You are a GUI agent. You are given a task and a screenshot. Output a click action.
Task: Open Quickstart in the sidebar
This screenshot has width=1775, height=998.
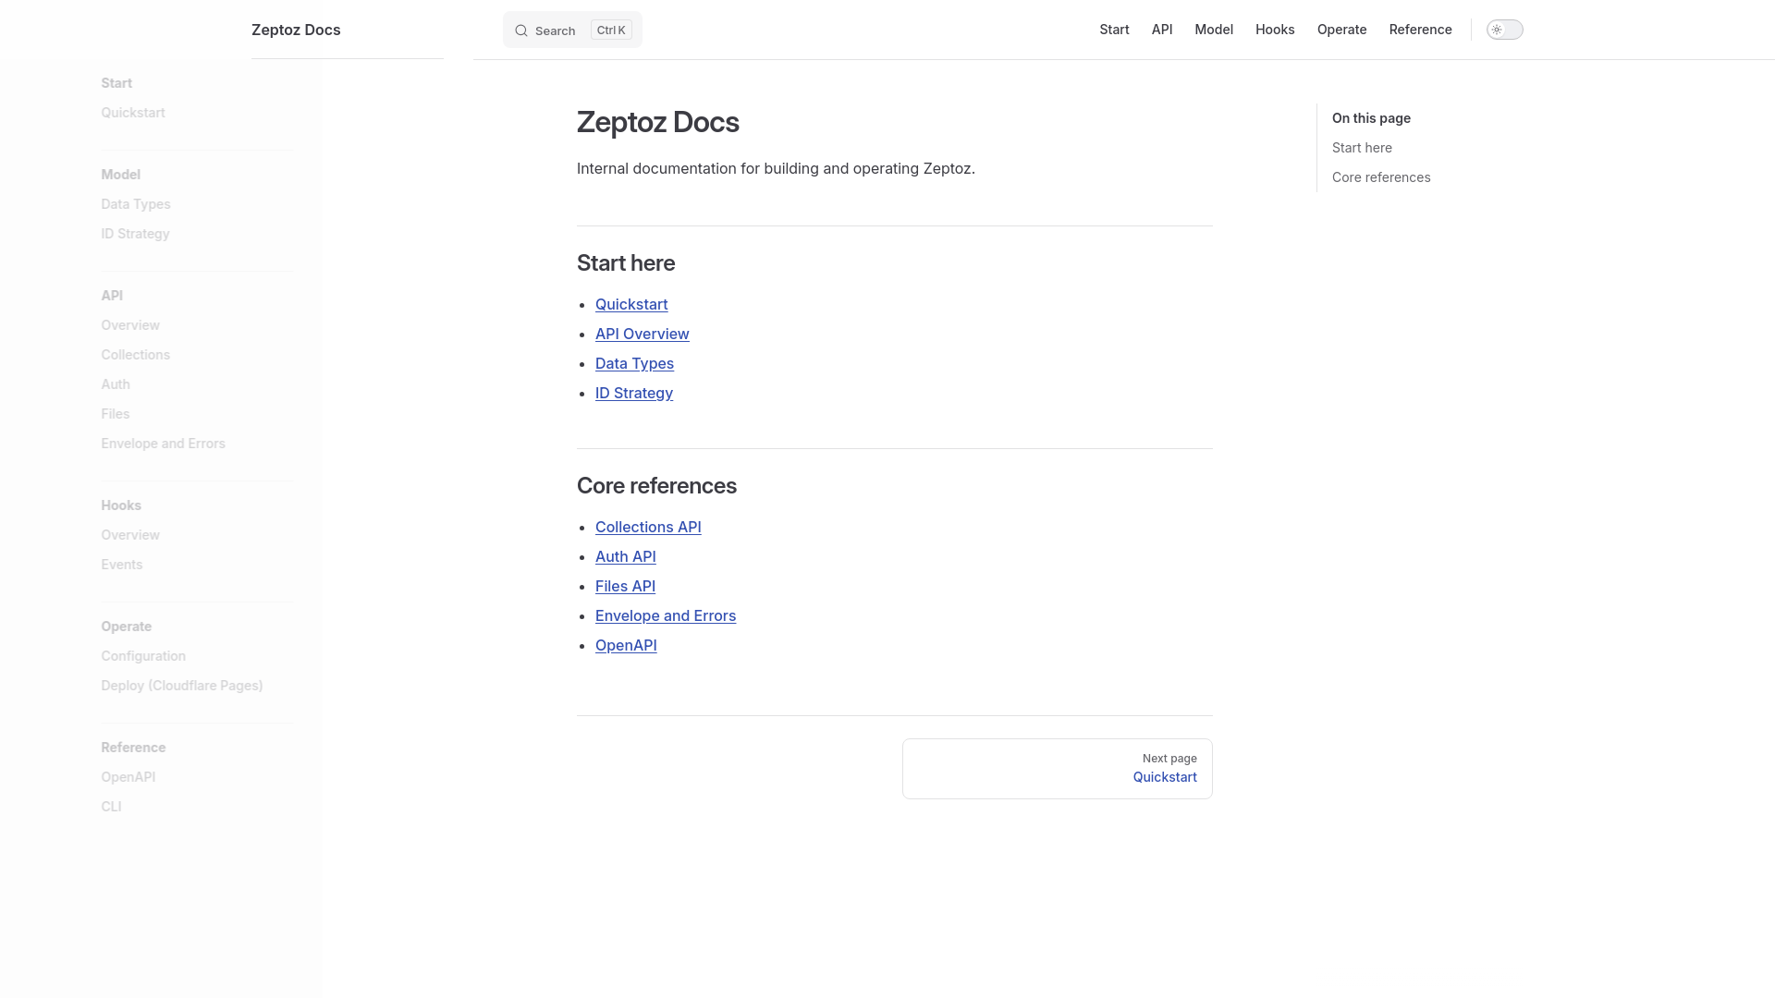pos(133,113)
